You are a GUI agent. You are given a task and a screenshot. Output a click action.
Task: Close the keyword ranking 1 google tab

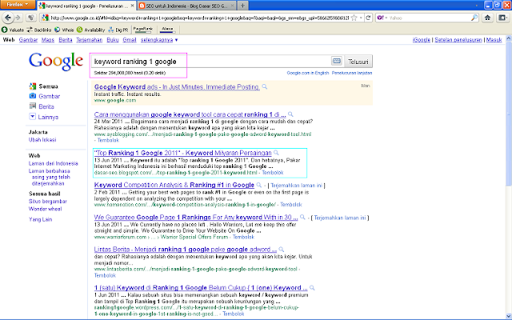(x=132, y=6)
